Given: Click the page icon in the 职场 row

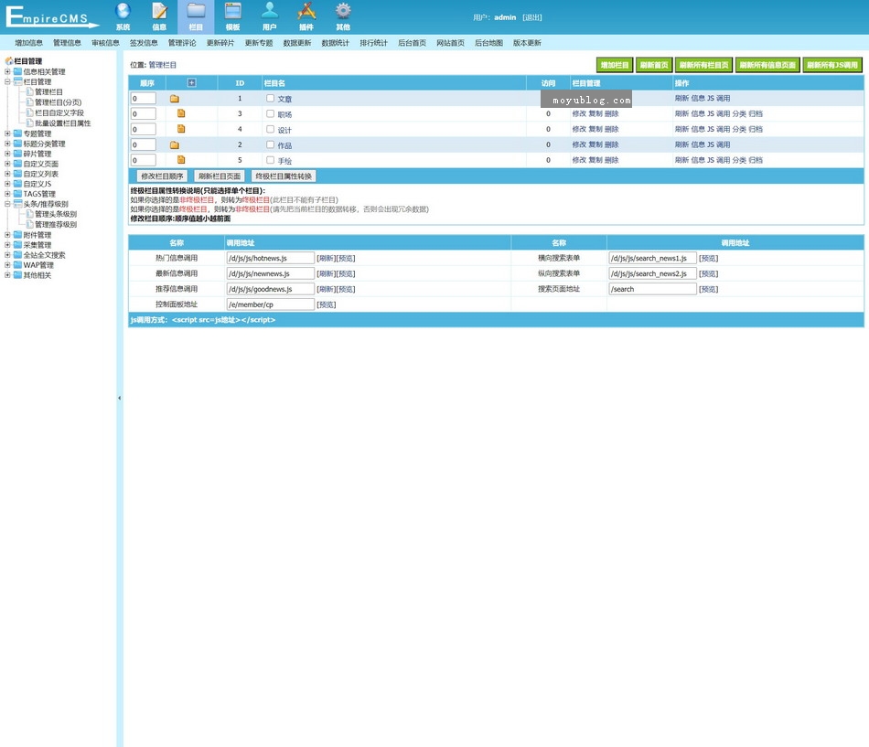Looking at the screenshot, I should pyautogui.click(x=181, y=113).
